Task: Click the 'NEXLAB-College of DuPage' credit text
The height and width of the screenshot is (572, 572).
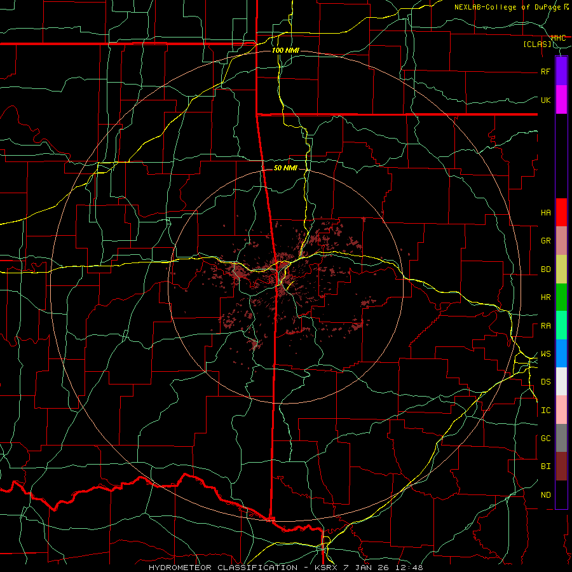Action: click(x=508, y=7)
